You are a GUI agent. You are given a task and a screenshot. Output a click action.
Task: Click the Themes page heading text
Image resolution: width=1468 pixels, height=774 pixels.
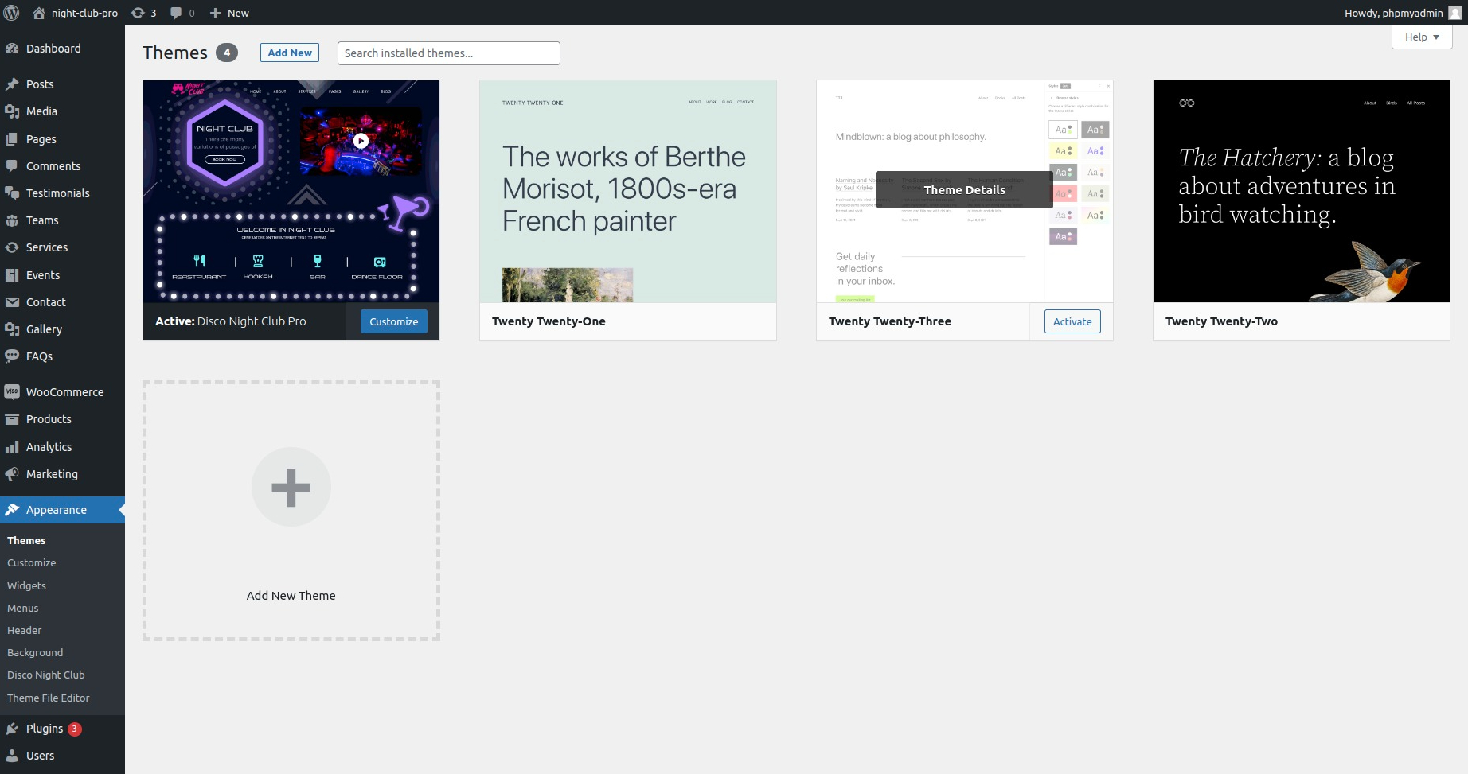[x=175, y=53]
